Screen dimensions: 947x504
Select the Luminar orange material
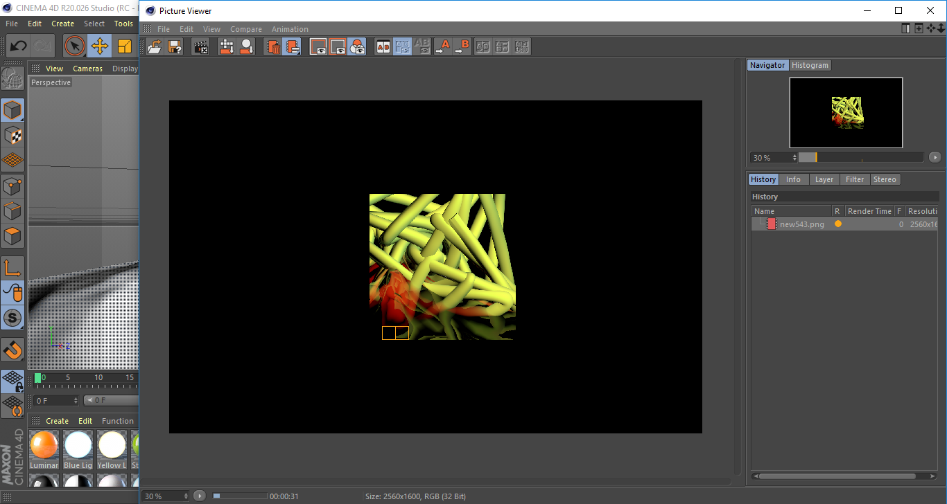44,449
